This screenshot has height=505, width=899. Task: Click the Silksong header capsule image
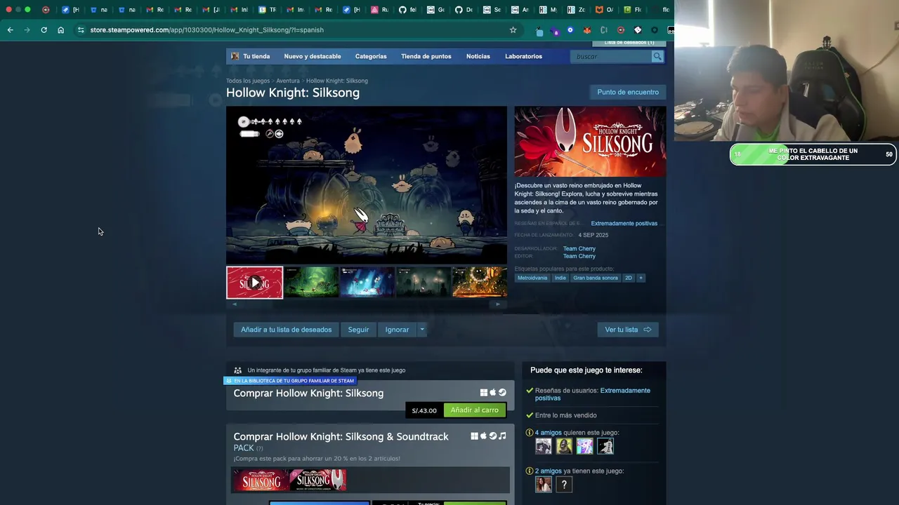[590, 142]
